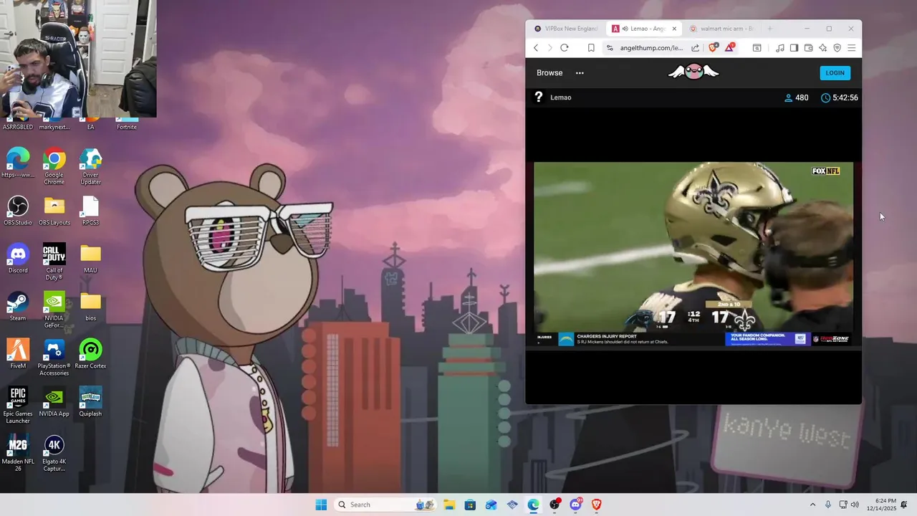917x516 pixels.
Task: Open Elgato 4K Capture desktop icon
Action: click(x=54, y=453)
